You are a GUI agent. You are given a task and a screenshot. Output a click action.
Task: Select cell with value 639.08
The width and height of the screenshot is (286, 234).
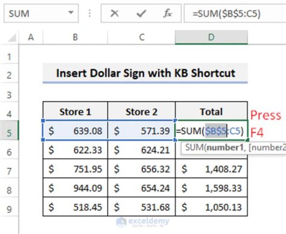point(75,131)
